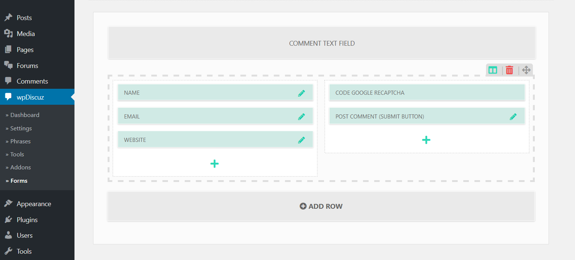Viewport: 575px width, 260px height.
Task: Toggle the two-column layout icon
Action: pyautogui.click(x=493, y=70)
